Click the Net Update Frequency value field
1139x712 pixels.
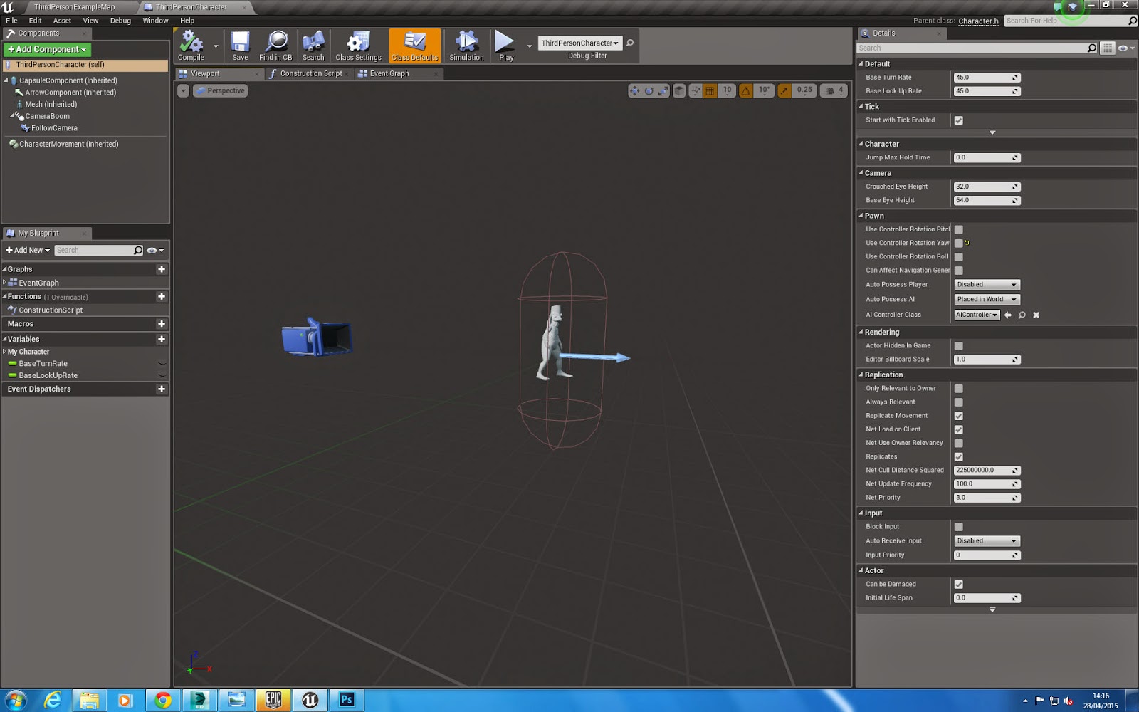click(x=987, y=484)
